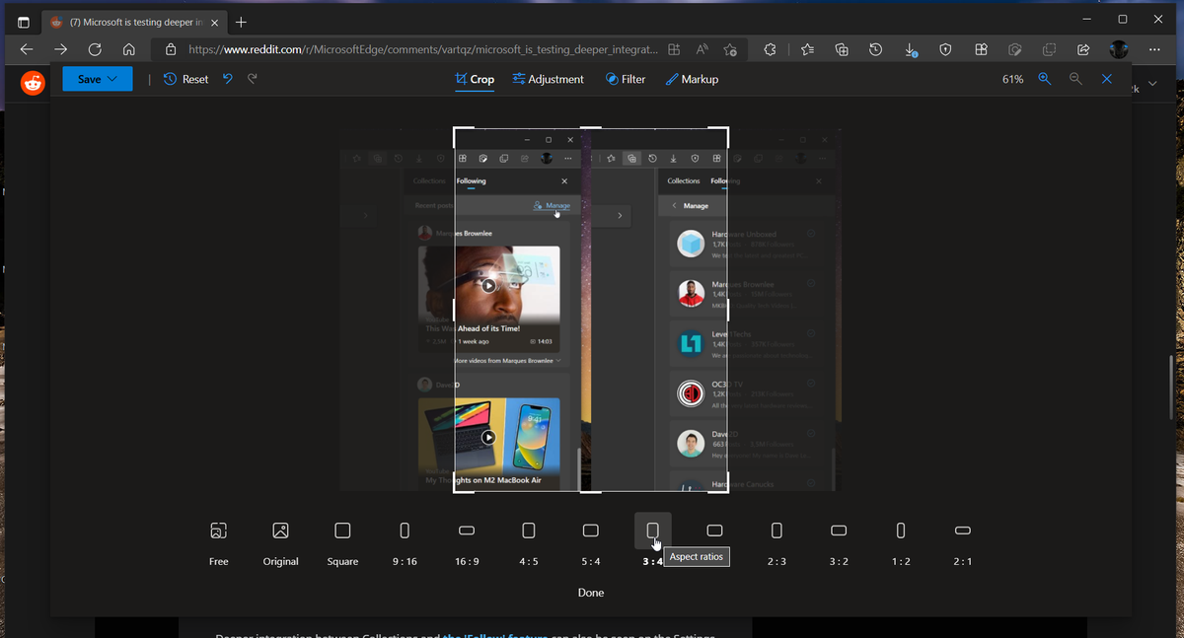This screenshot has width=1184, height=638.
Task: Open the Share icon in the toolbar
Action: pyautogui.click(x=1083, y=48)
